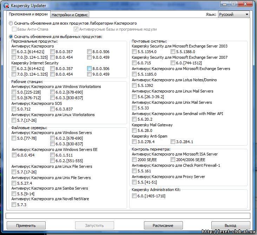Check Антивирус Касперского 6.0.2.[614-621] box
Viewport: 257px width, 235px height.
click(14, 52)
